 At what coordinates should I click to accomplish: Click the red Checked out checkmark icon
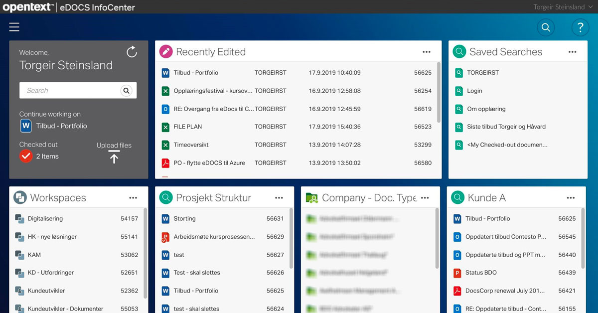pos(26,156)
